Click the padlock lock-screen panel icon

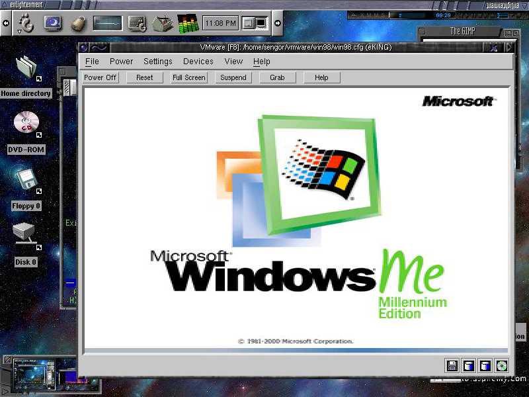79,24
